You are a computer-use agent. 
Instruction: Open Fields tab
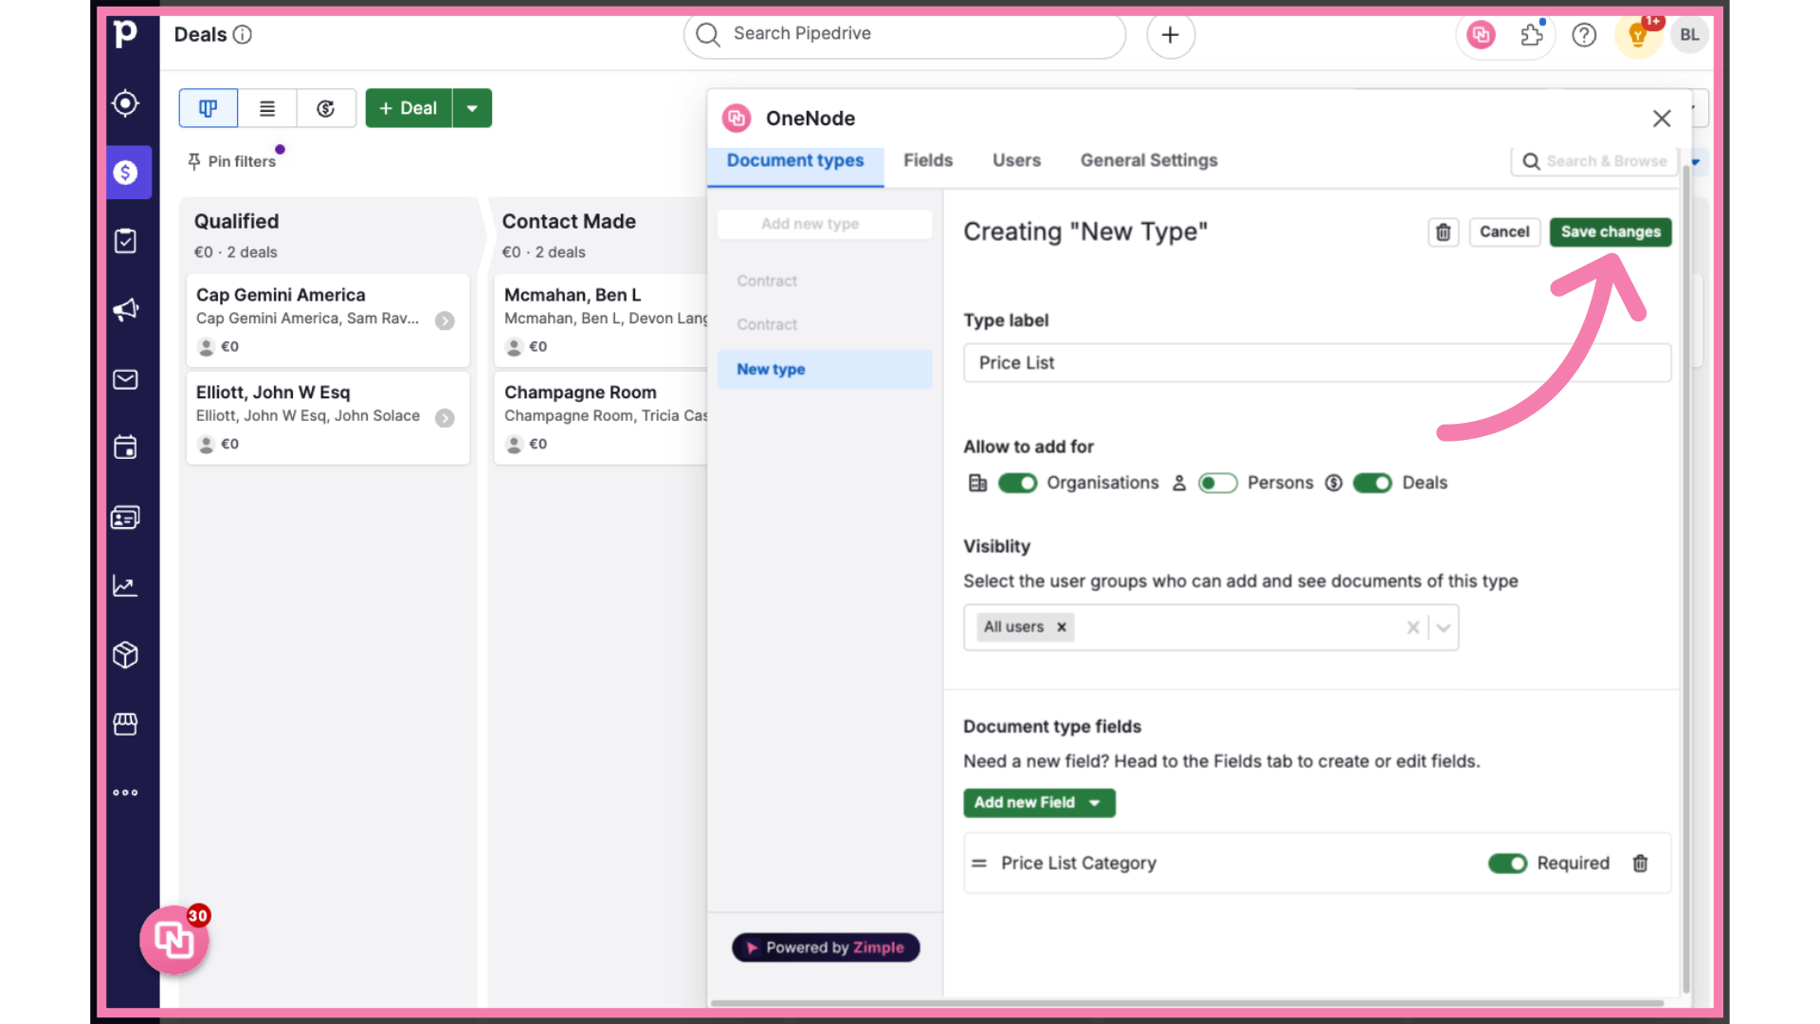(928, 160)
